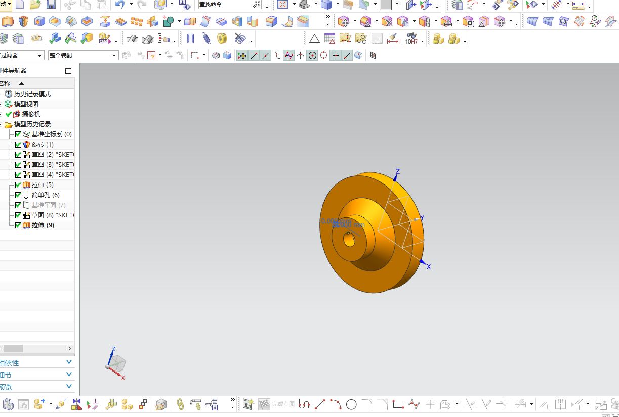Open the 10H7 fit tolerance tool

(x=411, y=39)
